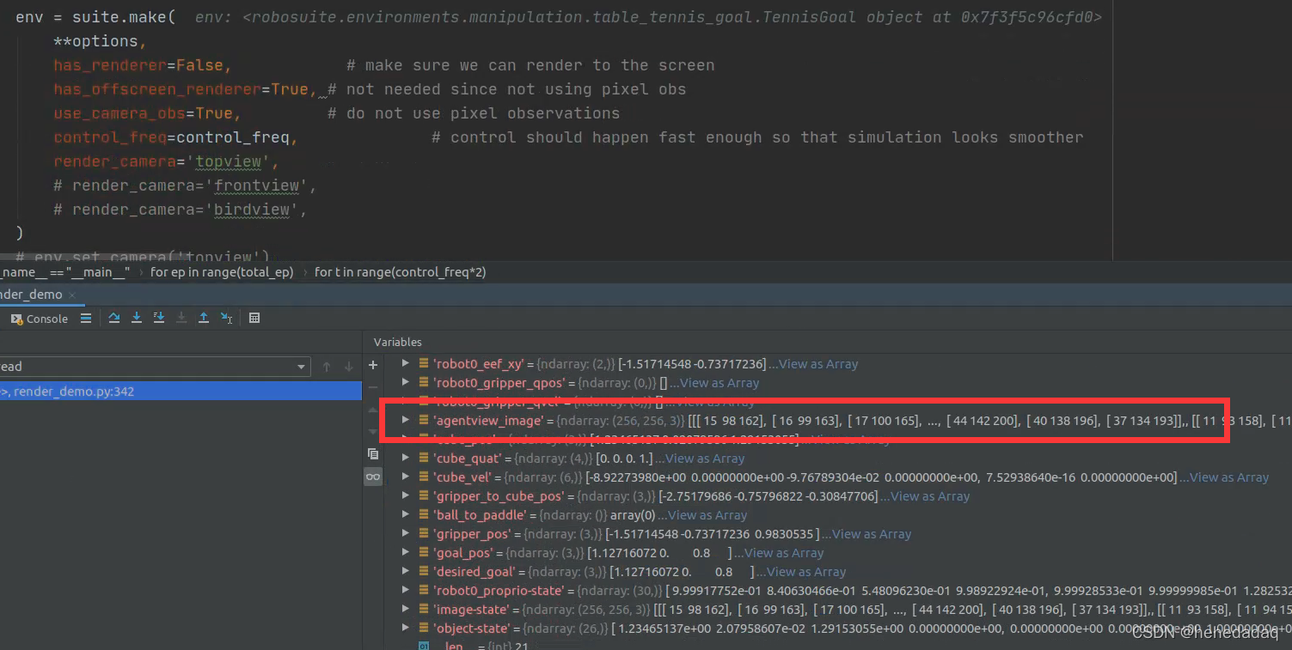Open View as Array for goal_pos
This screenshot has height=650, width=1292.
click(784, 553)
